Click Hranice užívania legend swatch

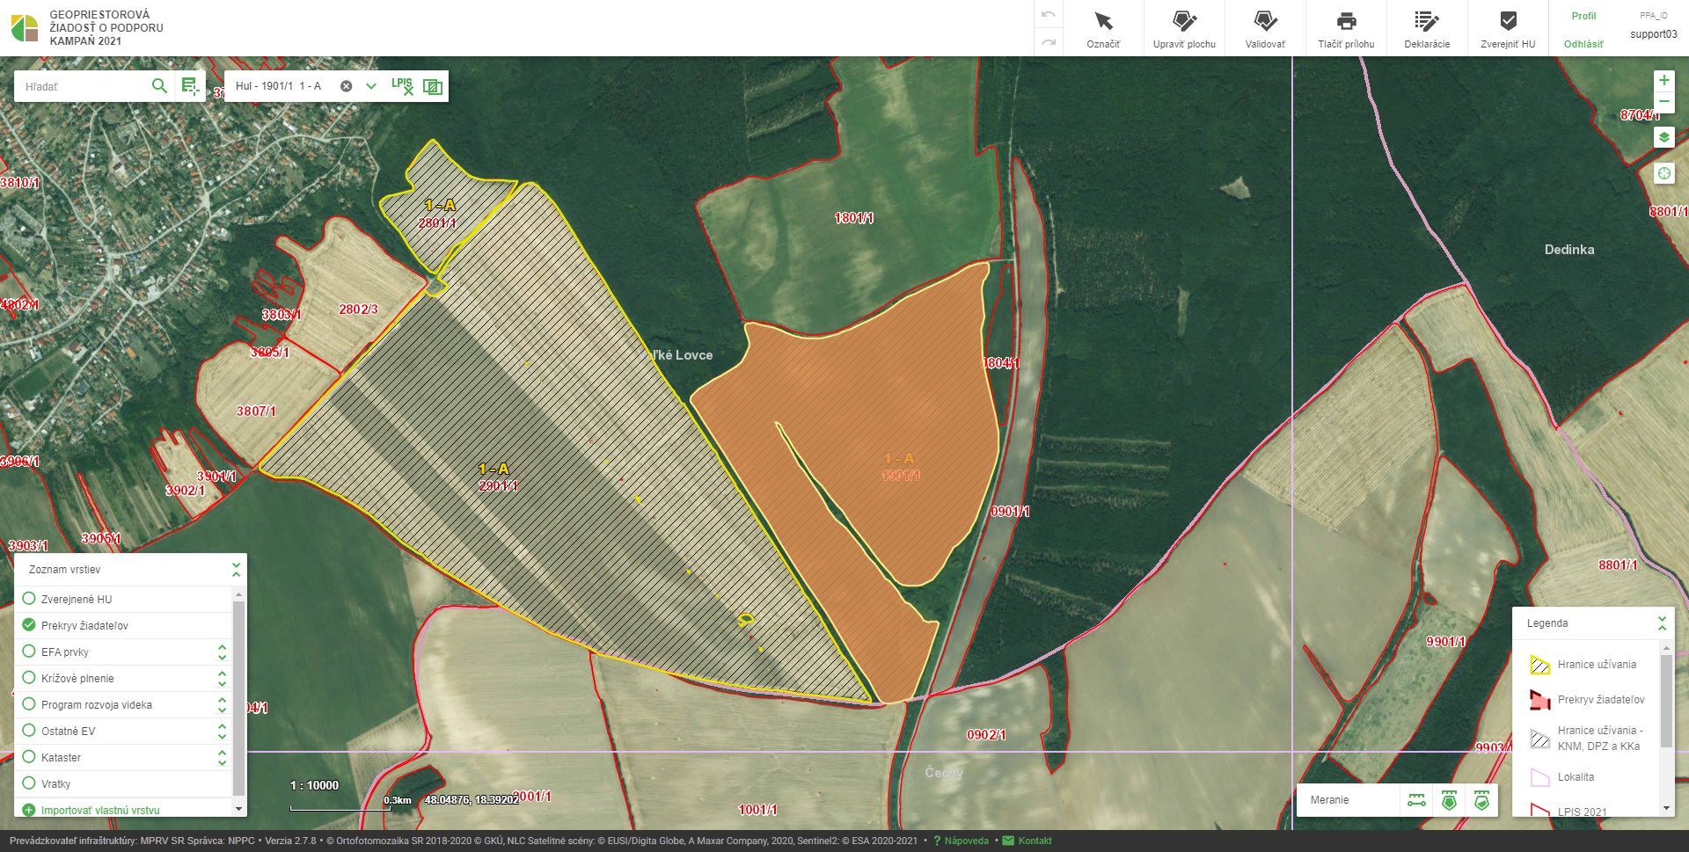[1539, 665]
